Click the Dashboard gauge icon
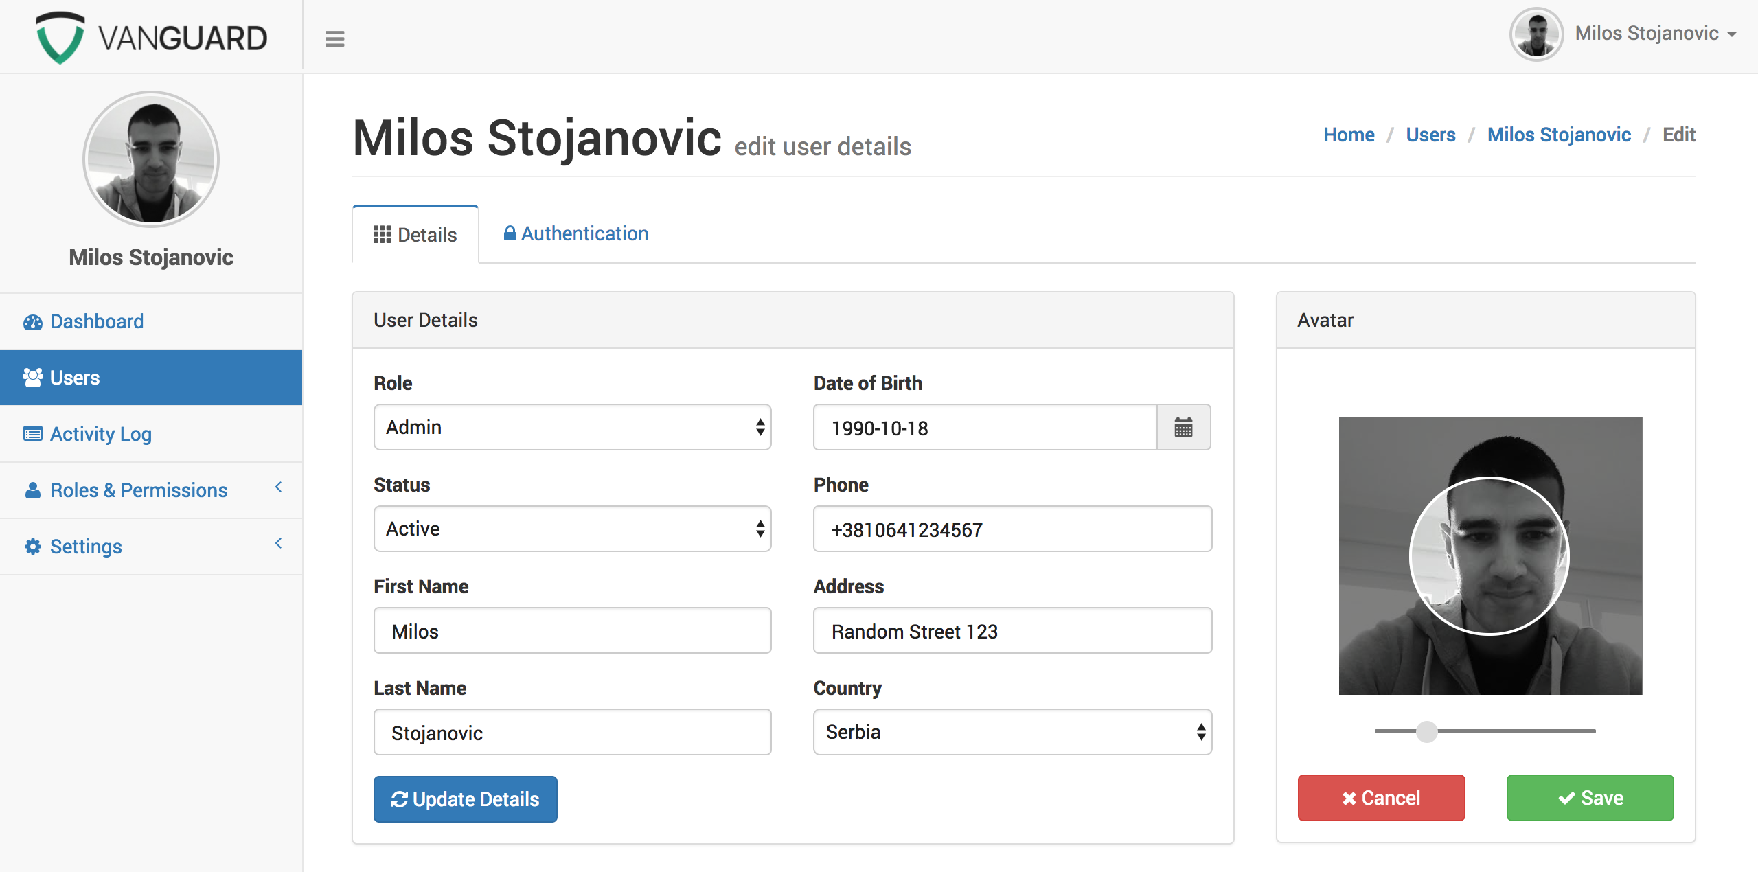Screen dimensions: 1758x872 coord(33,321)
